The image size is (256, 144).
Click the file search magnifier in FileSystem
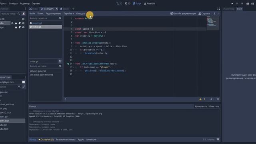tap(19, 87)
